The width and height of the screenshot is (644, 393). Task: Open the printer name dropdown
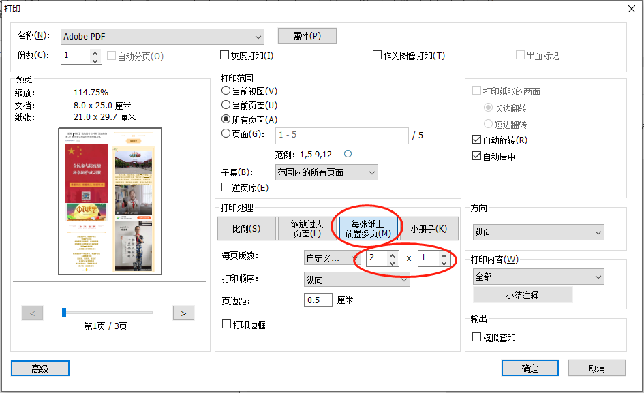pyautogui.click(x=162, y=36)
